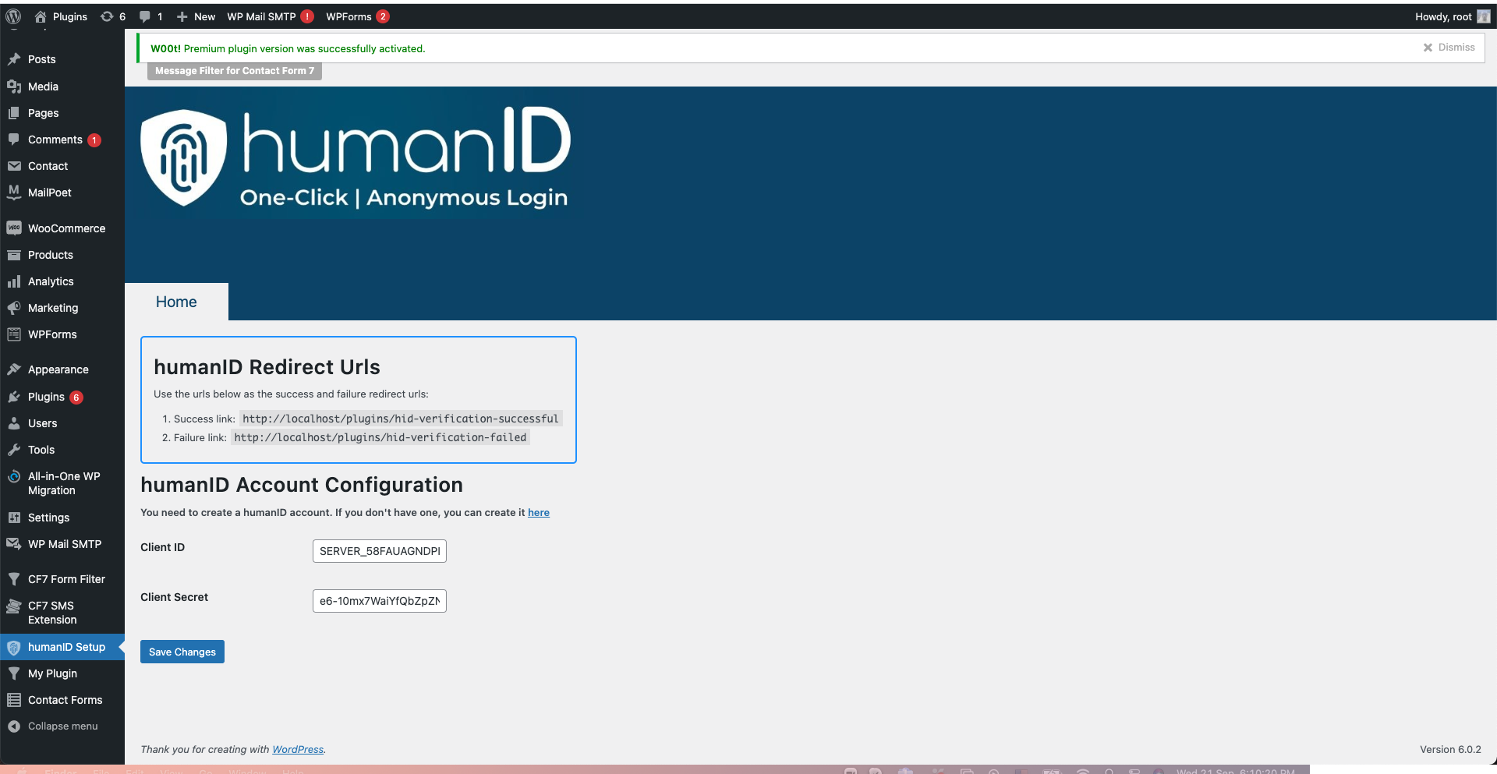Focus the Client ID input field
The height and width of the screenshot is (774, 1497).
click(x=380, y=551)
